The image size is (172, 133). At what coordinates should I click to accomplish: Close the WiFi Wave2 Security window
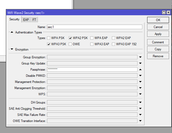168,13
